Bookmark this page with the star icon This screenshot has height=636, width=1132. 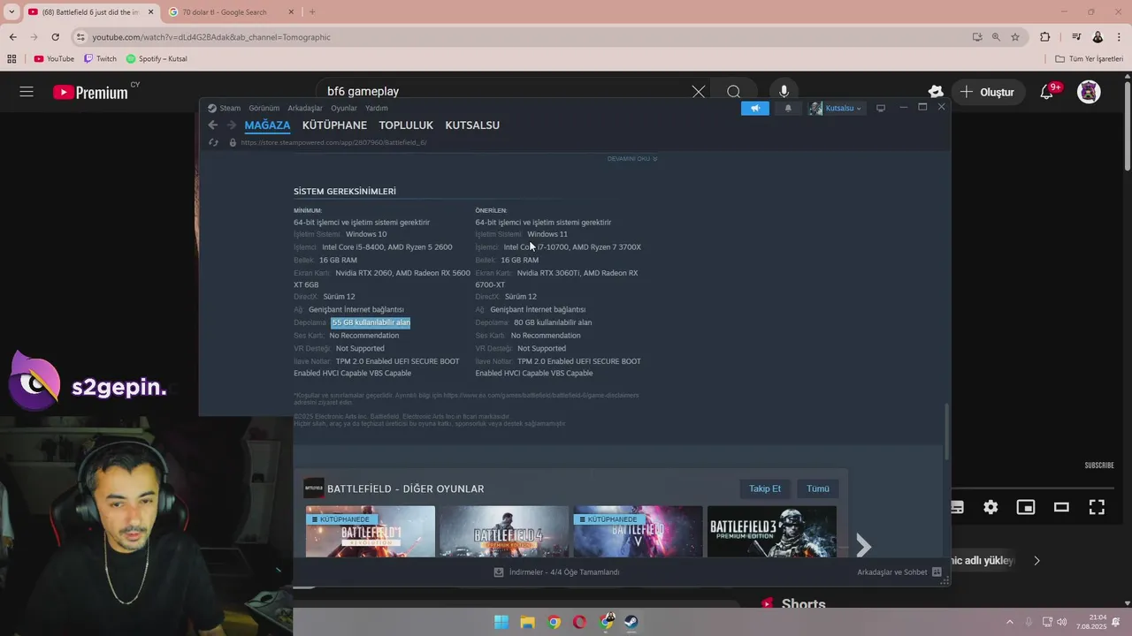click(x=1015, y=37)
